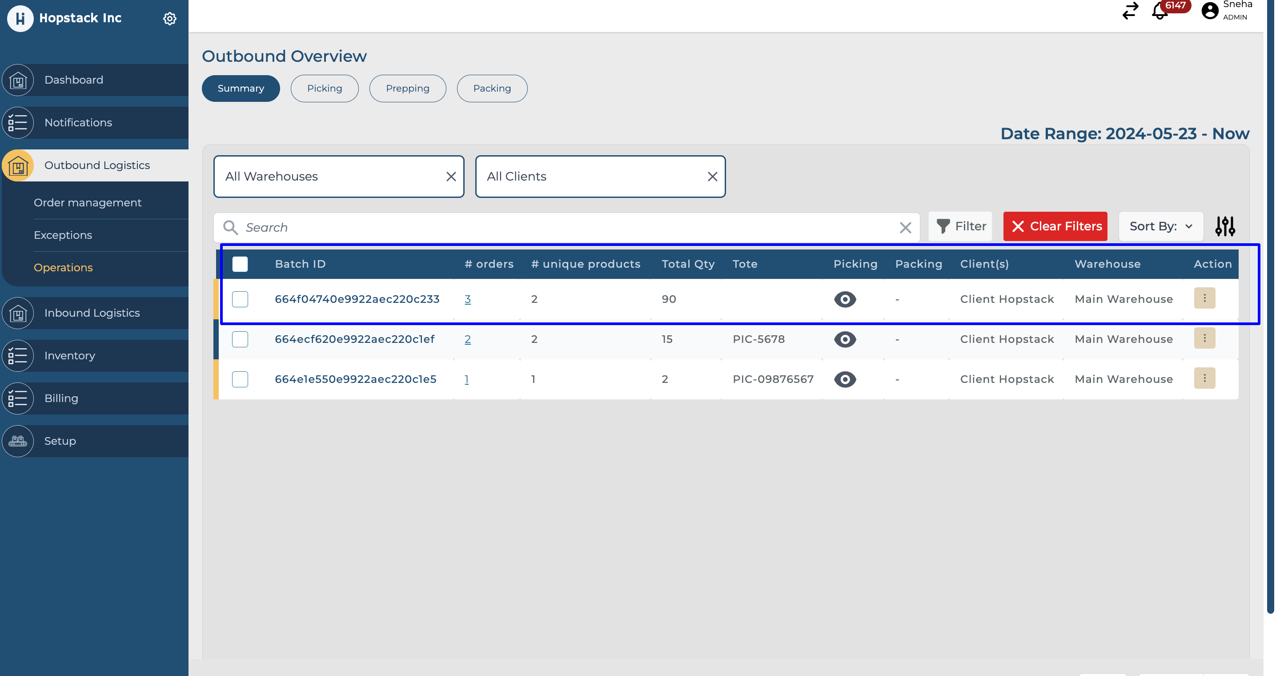Expand the Sort By dropdown
This screenshot has width=1276, height=676.
click(1160, 226)
